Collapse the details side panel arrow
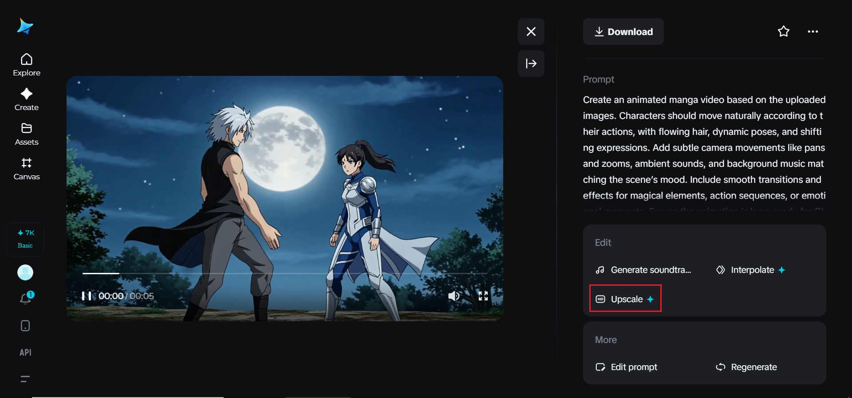 pos(531,63)
